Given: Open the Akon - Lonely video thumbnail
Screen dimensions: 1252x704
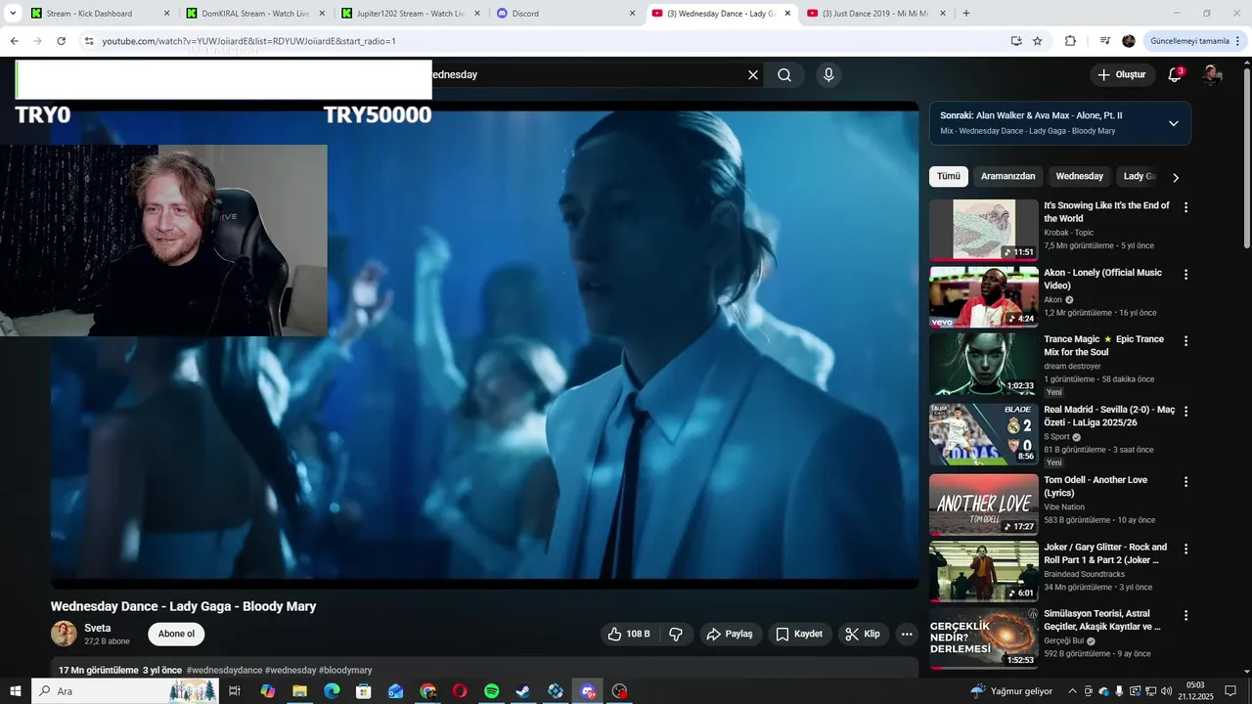Looking at the screenshot, I should [983, 297].
